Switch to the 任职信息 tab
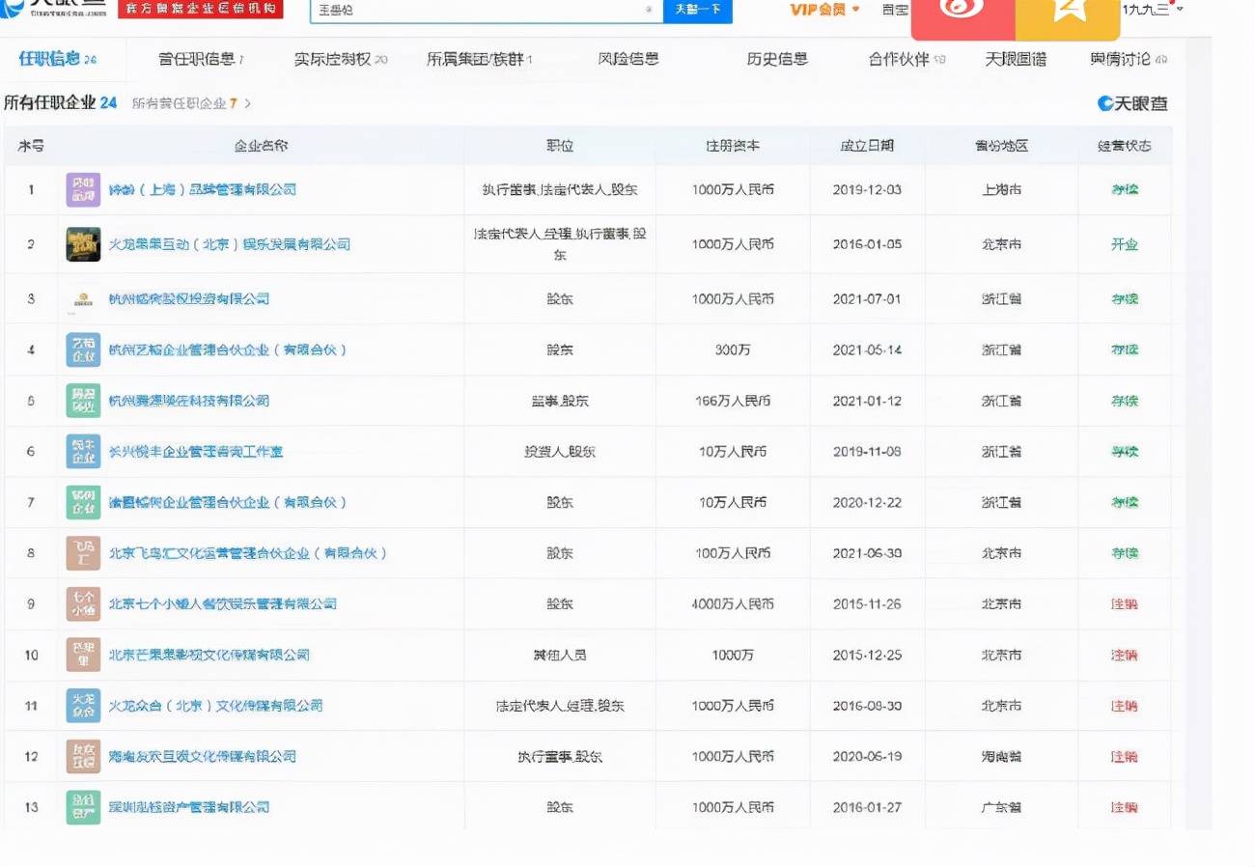 pos(57,60)
